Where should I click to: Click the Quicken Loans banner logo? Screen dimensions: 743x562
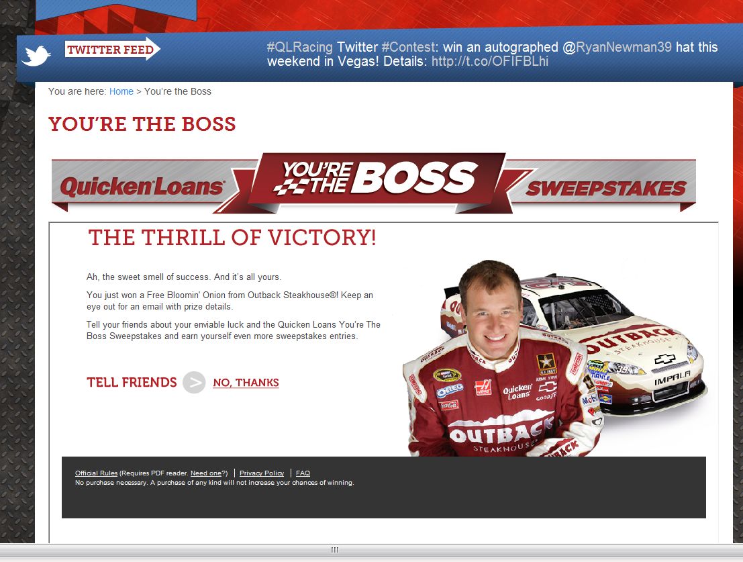[142, 186]
